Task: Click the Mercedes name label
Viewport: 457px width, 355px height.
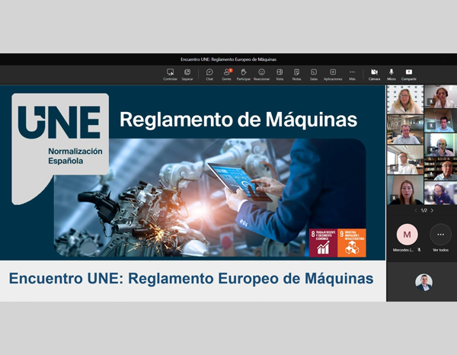Action: (403, 250)
